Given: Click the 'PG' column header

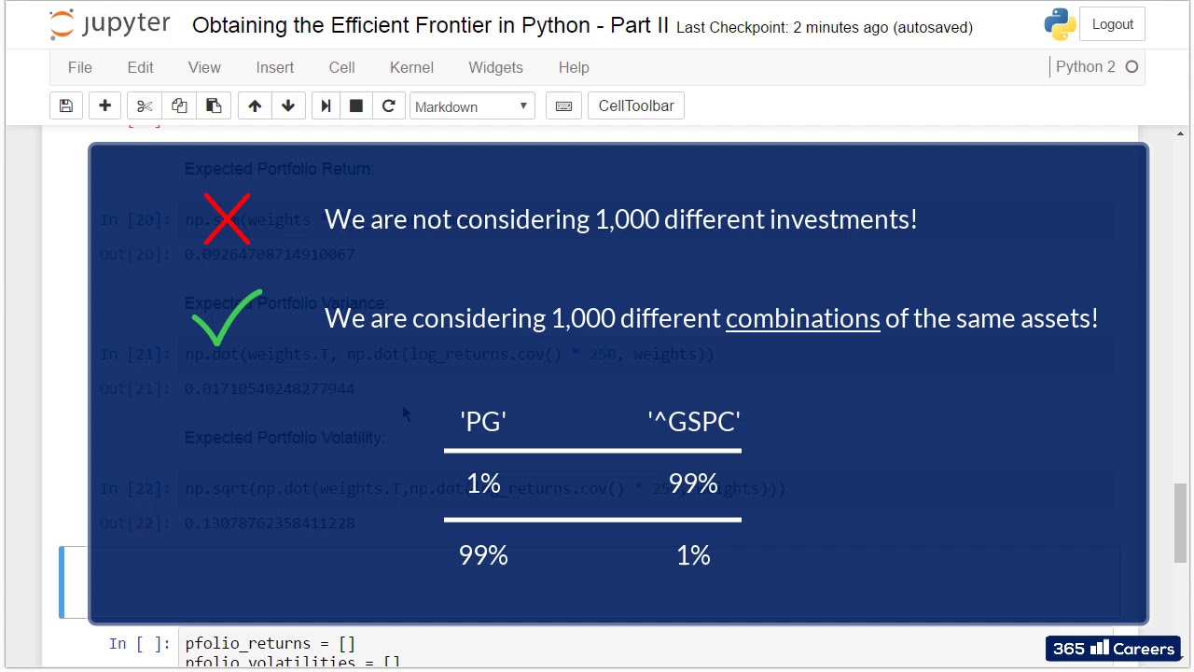Looking at the screenshot, I should tap(483, 422).
